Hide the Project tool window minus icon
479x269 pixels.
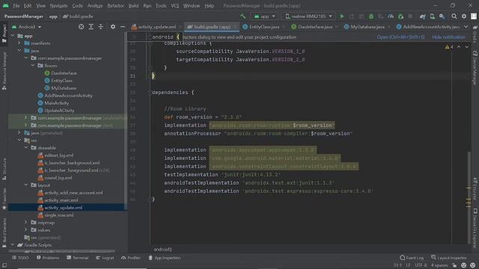pos(123,27)
